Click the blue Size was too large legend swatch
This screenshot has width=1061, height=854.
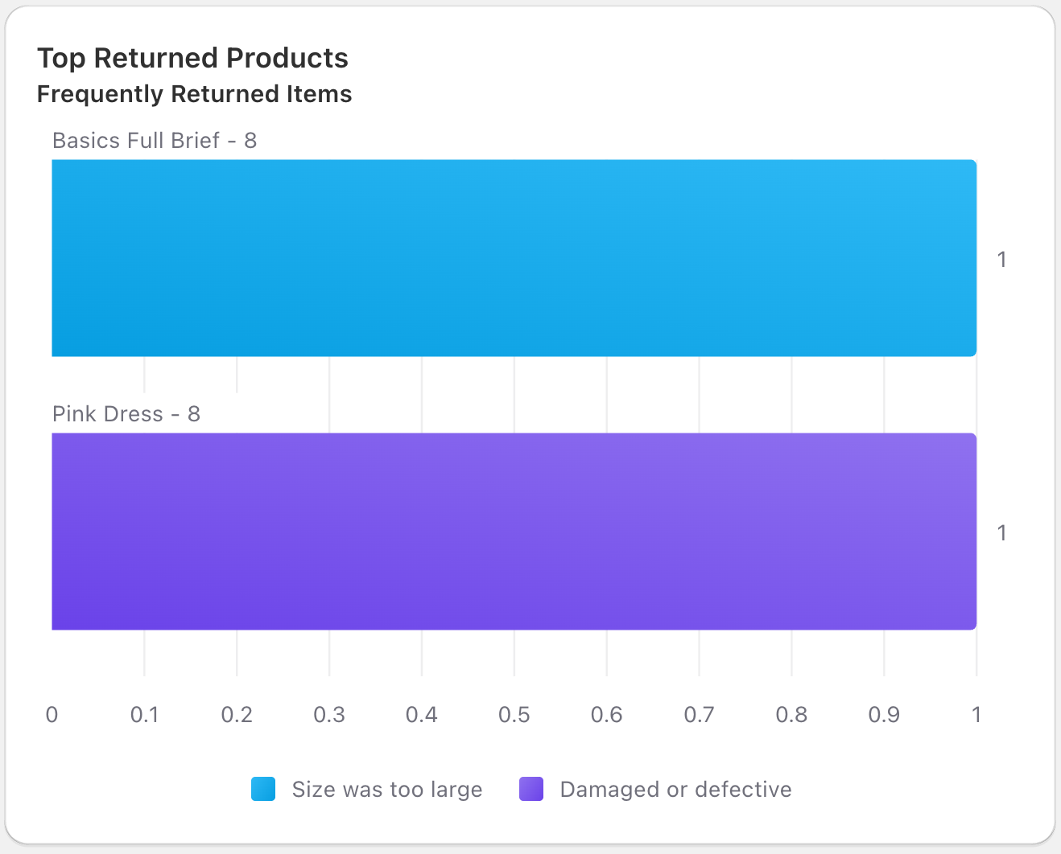pyautogui.click(x=263, y=789)
